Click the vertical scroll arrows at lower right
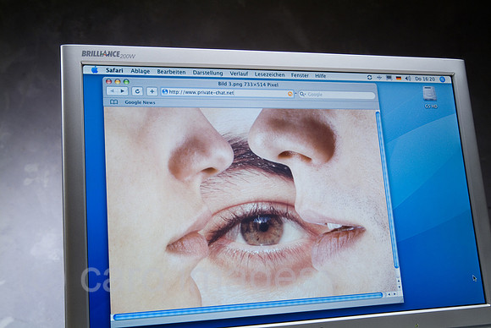The height and width of the screenshot is (328, 491). pyautogui.click(x=399, y=283)
